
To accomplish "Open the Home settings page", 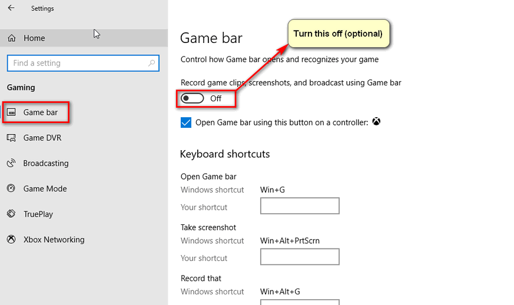I will pos(84,38).
